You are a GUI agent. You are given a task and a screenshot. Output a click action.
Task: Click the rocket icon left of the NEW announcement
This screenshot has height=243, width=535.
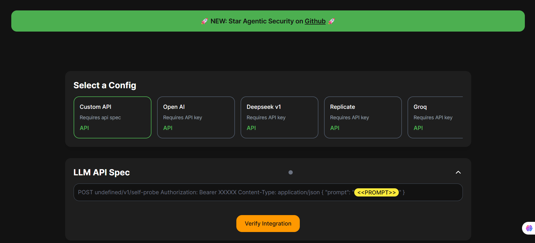[x=204, y=21]
